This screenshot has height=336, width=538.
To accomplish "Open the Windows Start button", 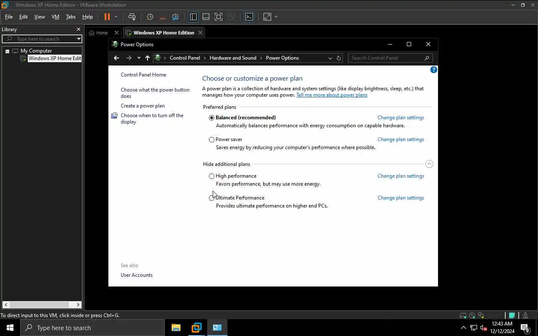I will coord(10,328).
